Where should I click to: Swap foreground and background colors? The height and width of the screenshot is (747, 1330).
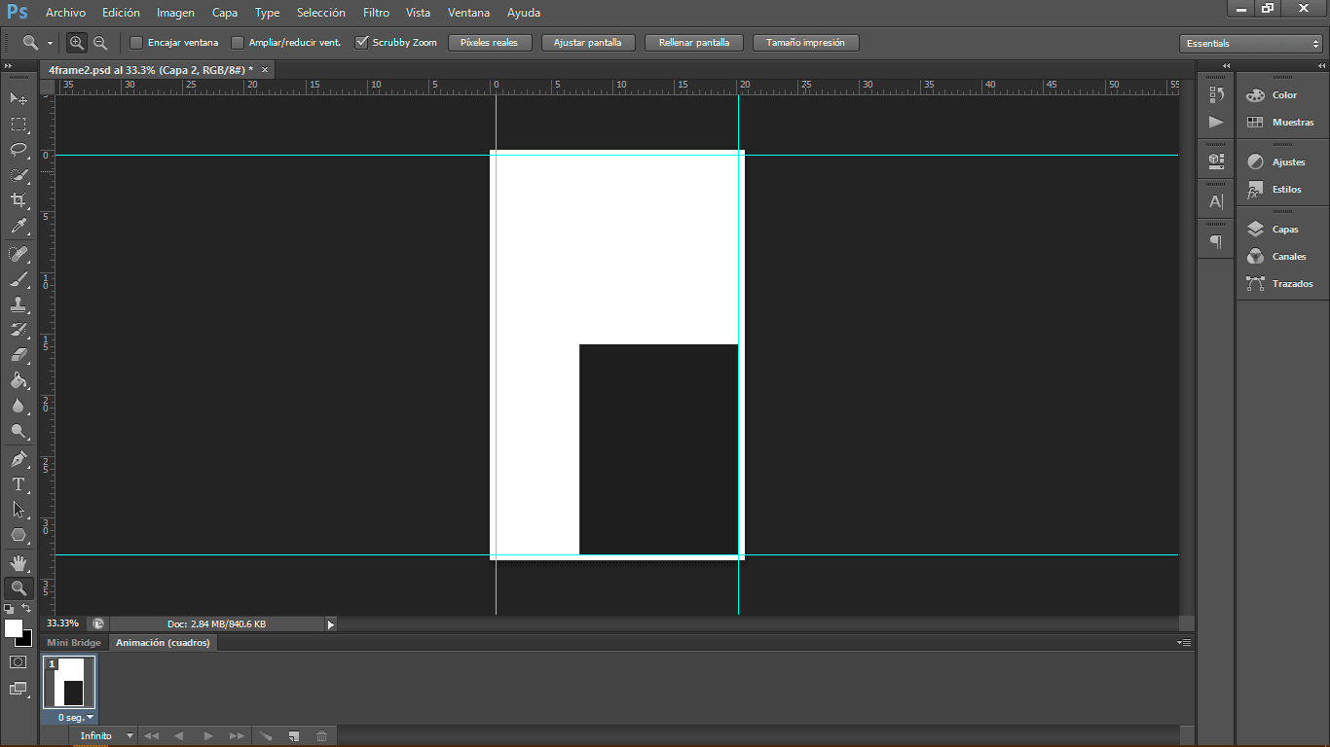coord(26,608)
